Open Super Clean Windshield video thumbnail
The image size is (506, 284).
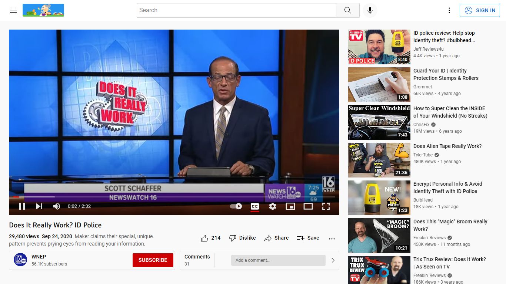click(x=379, y=122)
